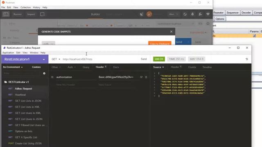Image resolution: width=262 pixels, height=147 pixels.
Task: Switch to the Docs tab
Action: click(x=116, y=67)
